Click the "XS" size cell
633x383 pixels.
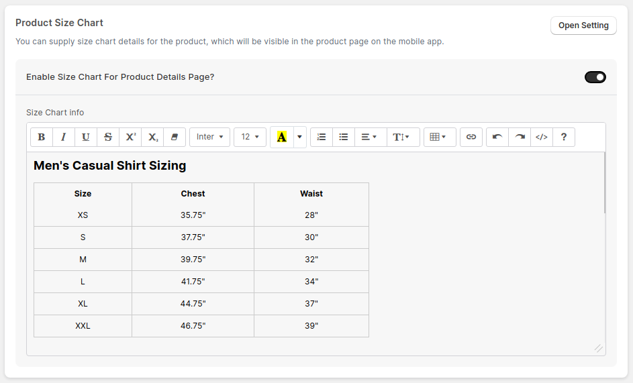pos(83,215)
